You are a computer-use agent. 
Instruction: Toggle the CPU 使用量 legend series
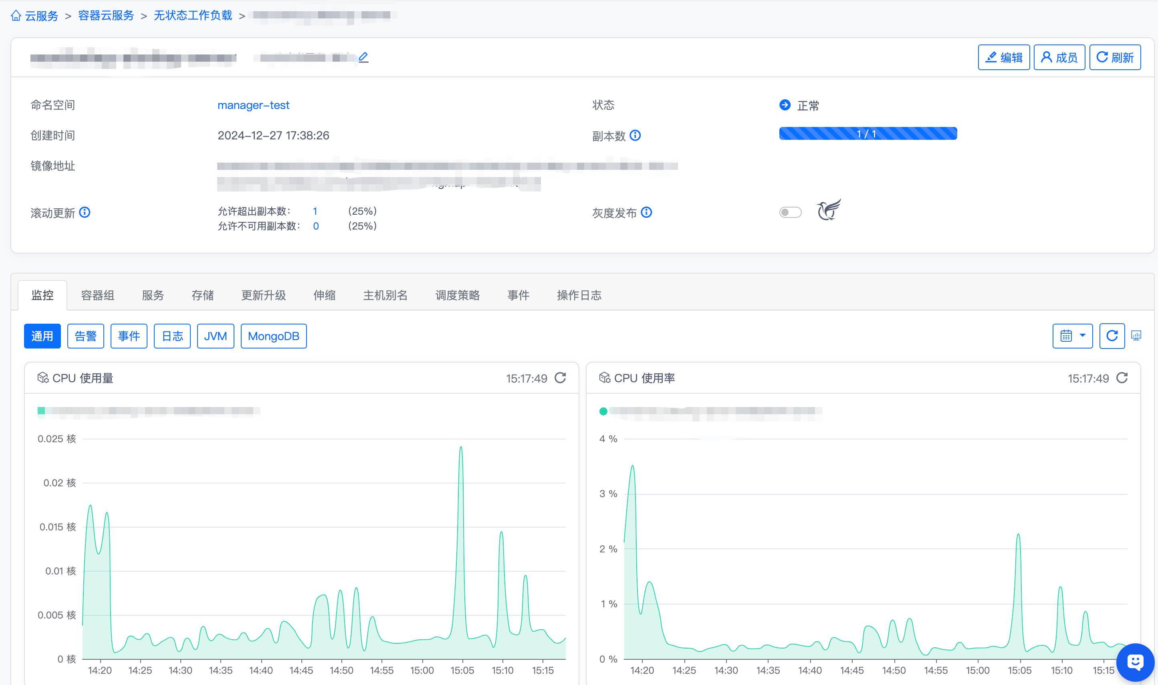pos(41,411)
